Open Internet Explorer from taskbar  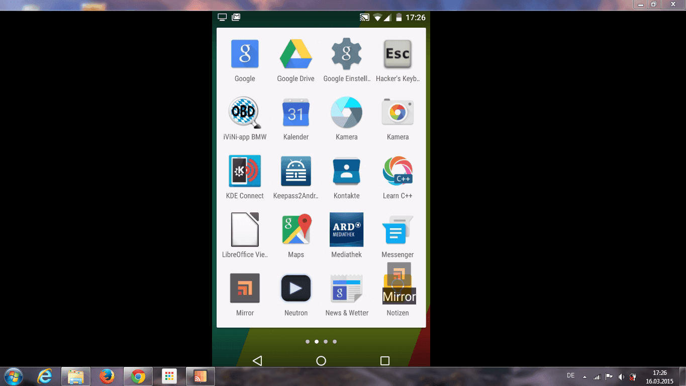click(45, 376)
